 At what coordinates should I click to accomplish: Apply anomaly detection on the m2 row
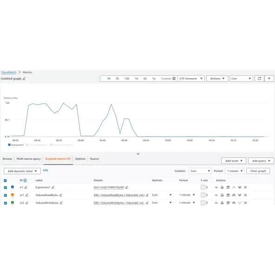pos(216,203)
